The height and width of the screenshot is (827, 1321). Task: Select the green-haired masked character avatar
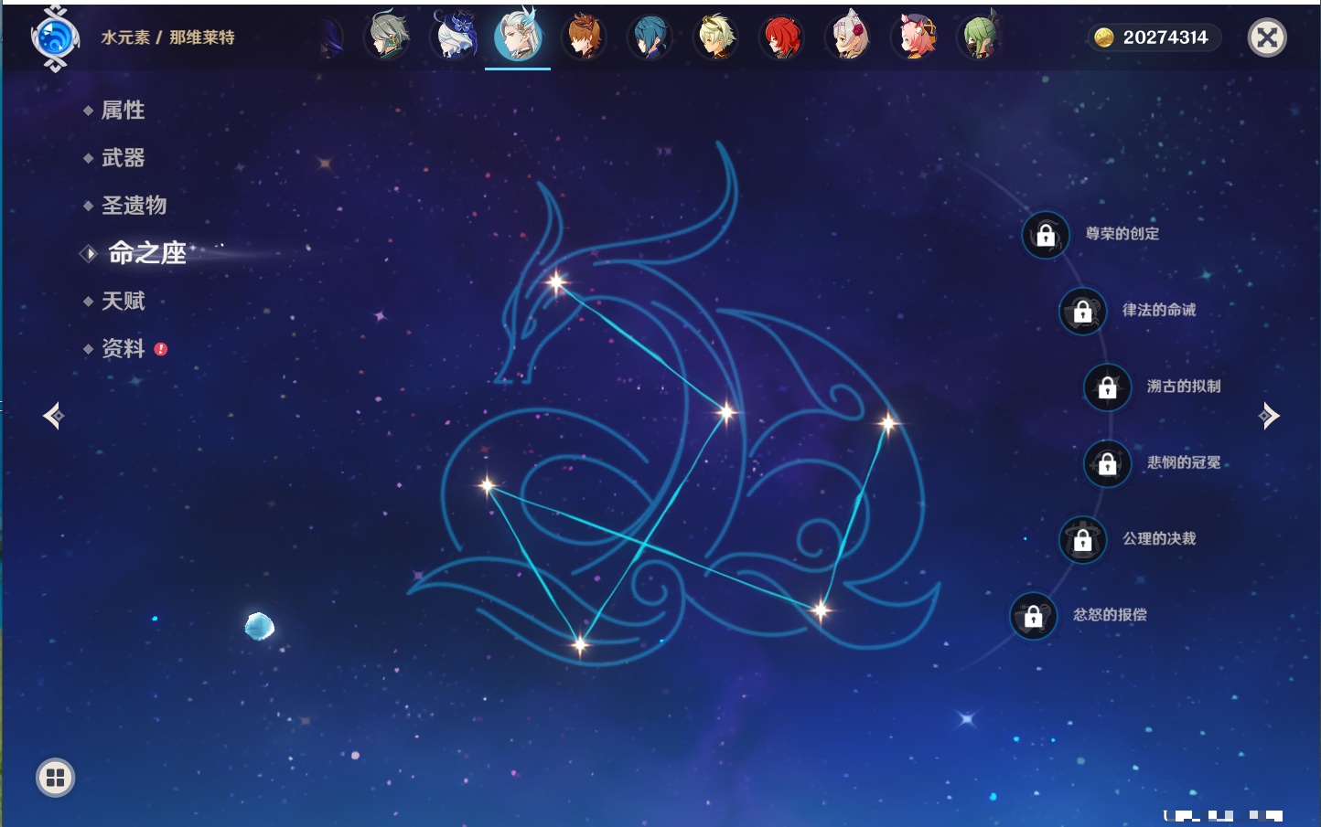pyautogui.click(x=979, y=37)
